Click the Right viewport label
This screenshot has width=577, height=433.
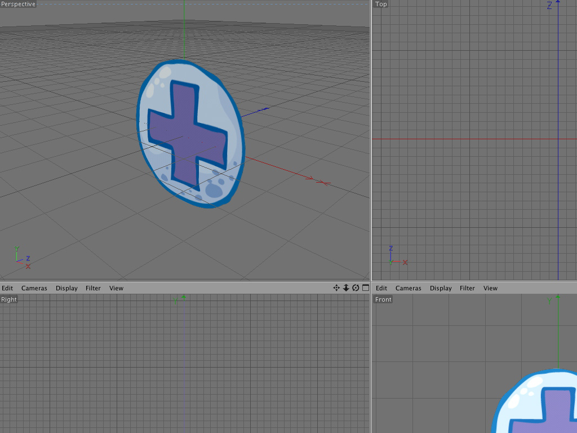pos(9,299)
